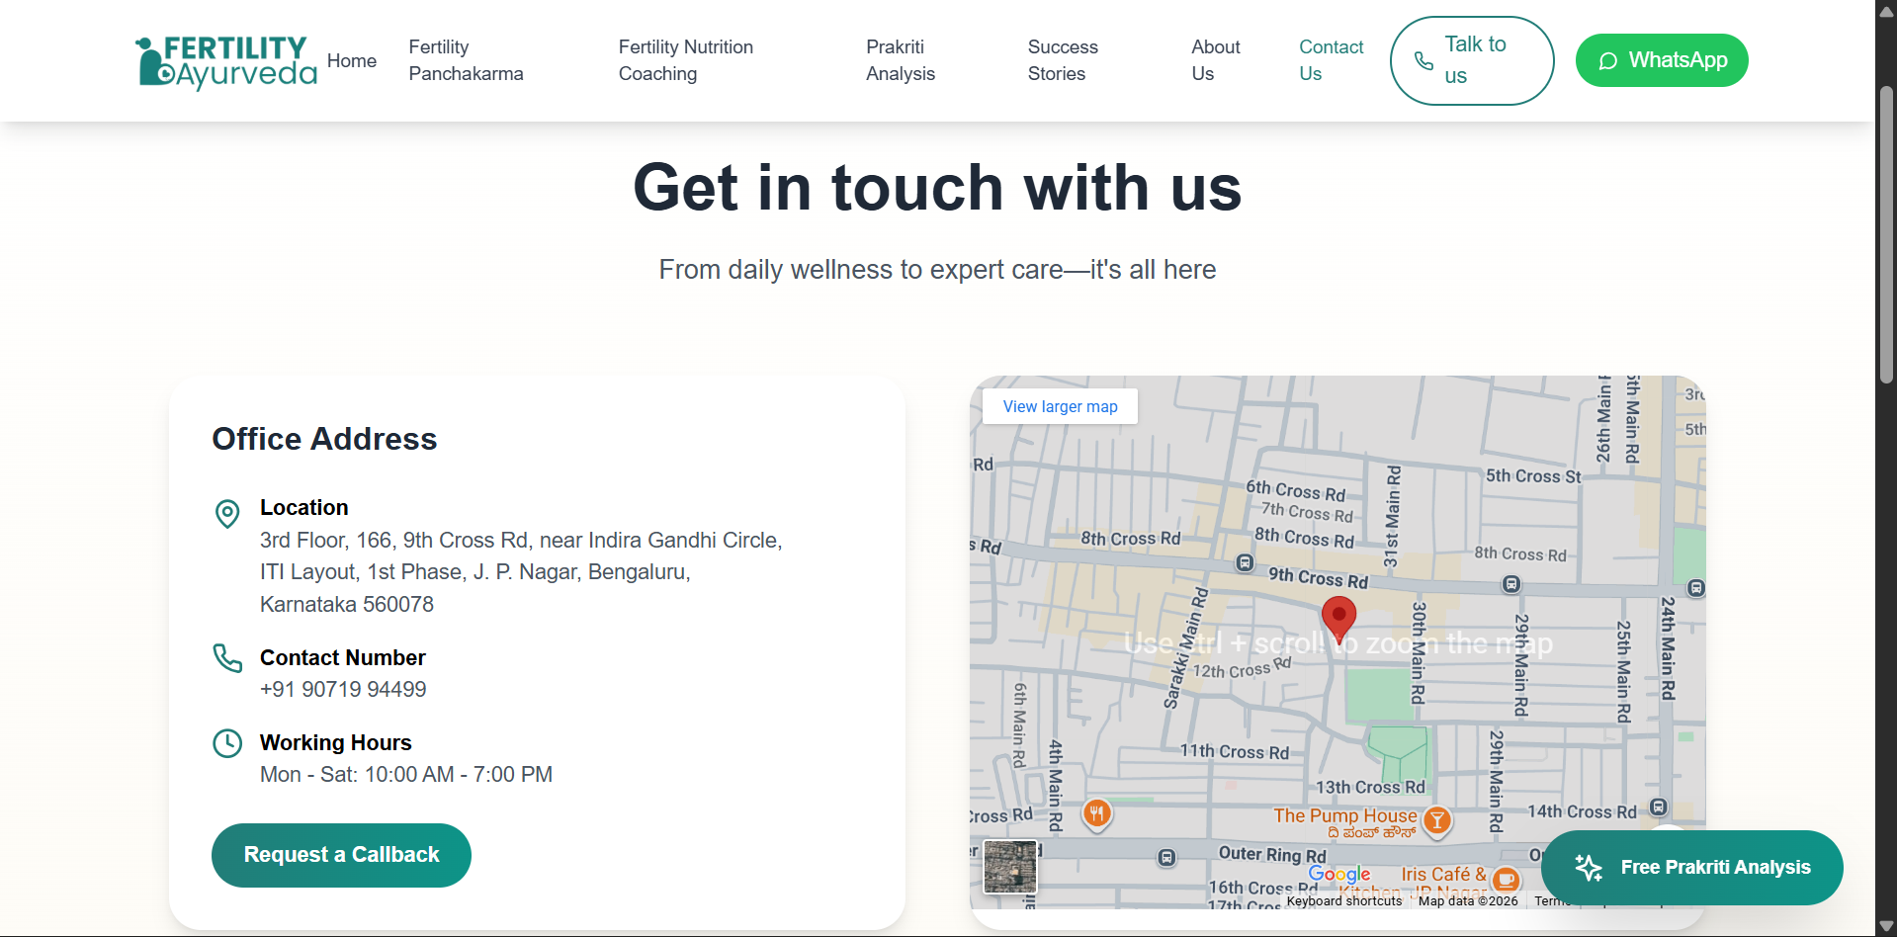This screenshot has width=1897, height=937.
Task: Switch map to satellite view thumbnail
Action: point(1010,867)
